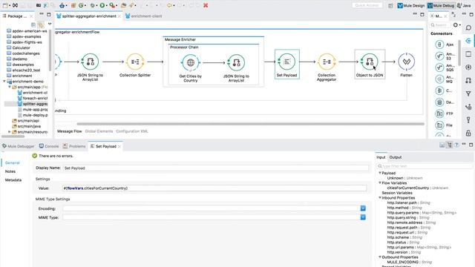475x267 pixels.
Task: Select the Collection Splitter node
Action: [135, 62]
